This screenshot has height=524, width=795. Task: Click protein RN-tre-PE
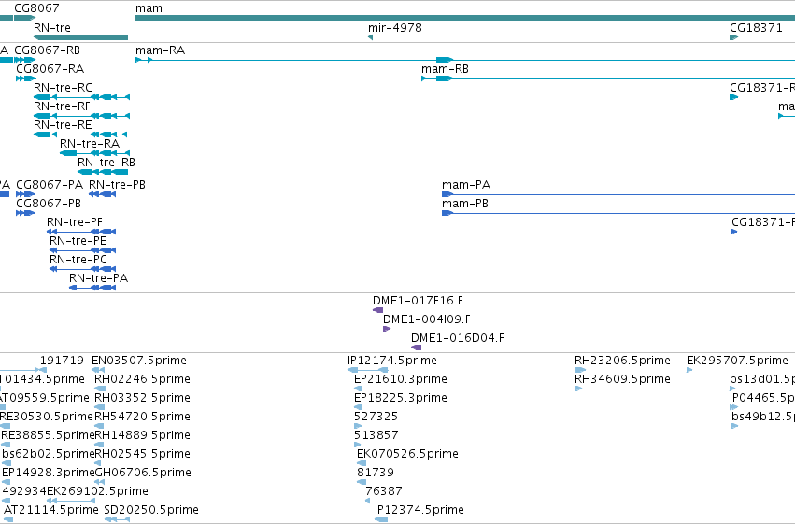(x=78, y=241)
